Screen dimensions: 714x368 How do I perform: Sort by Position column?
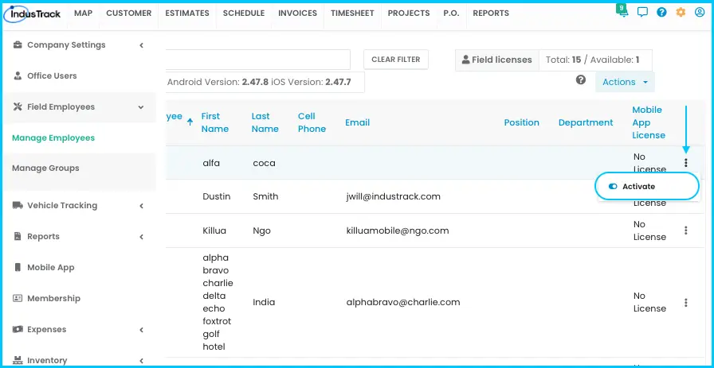(521, 122)
